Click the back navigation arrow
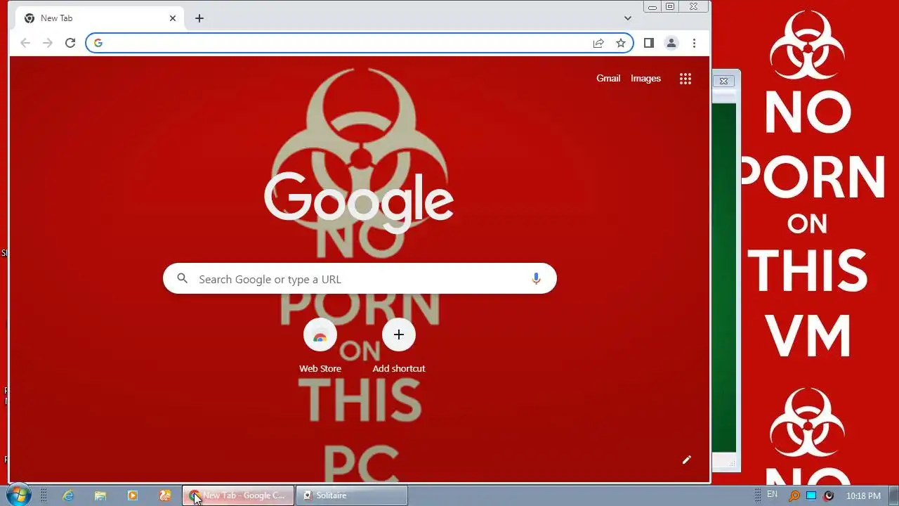This screenshot has width=899, height=506. 25,44
